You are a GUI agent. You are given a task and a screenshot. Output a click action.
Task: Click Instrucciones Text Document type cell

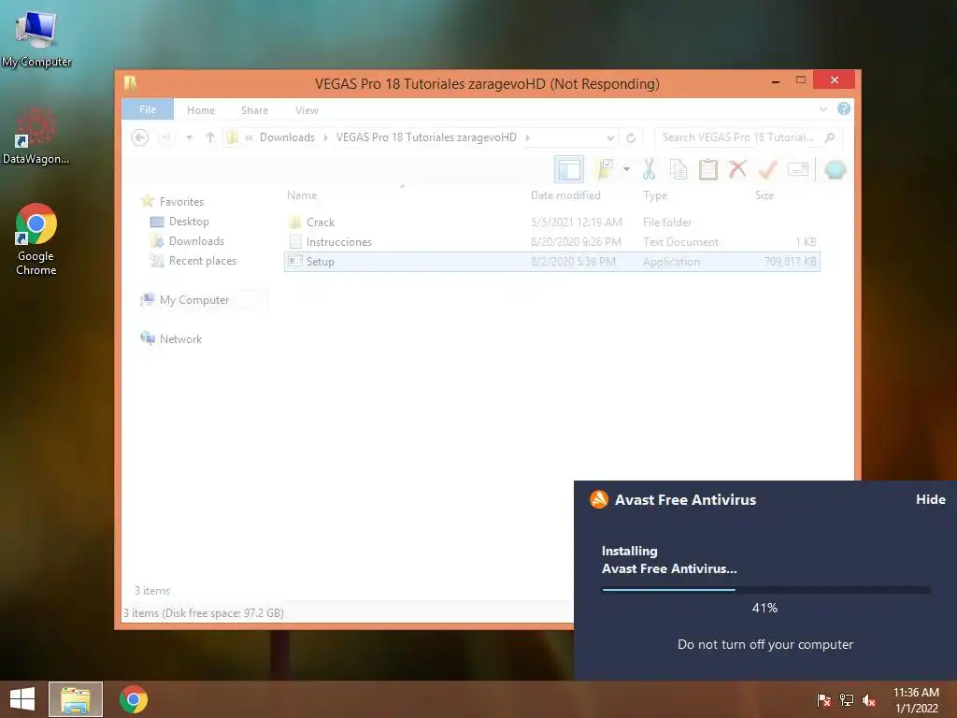(x=680, y=242)
